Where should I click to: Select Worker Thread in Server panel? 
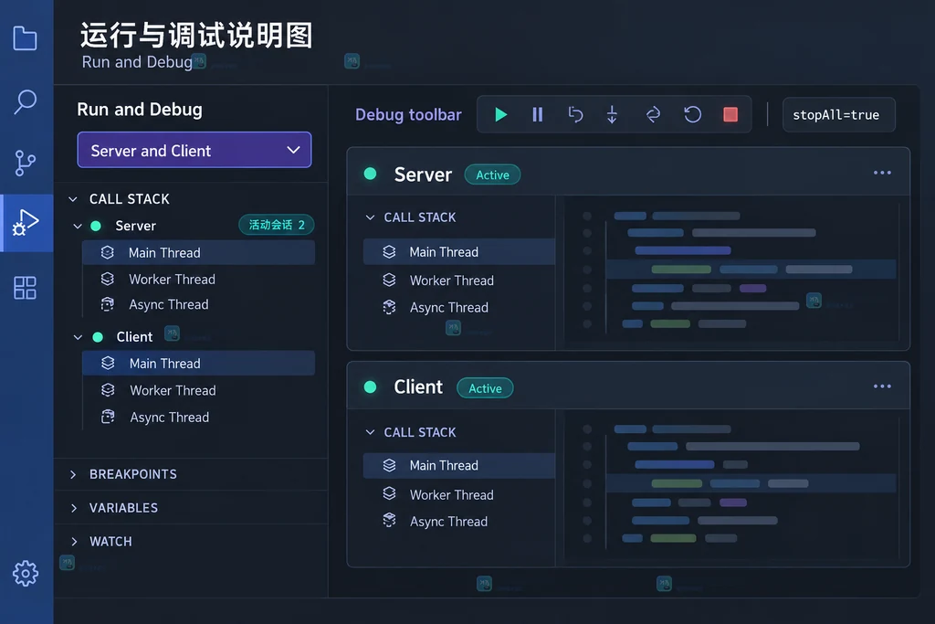point(459,280)
